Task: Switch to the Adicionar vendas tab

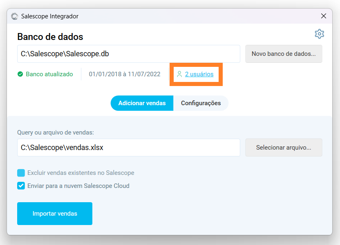Action: click(x=142, y=103)
